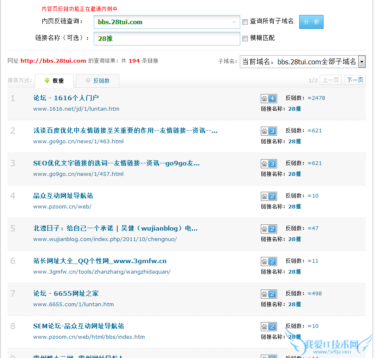
Task: Click 28推 link name in 457.html row
Action: coord(294,174)
